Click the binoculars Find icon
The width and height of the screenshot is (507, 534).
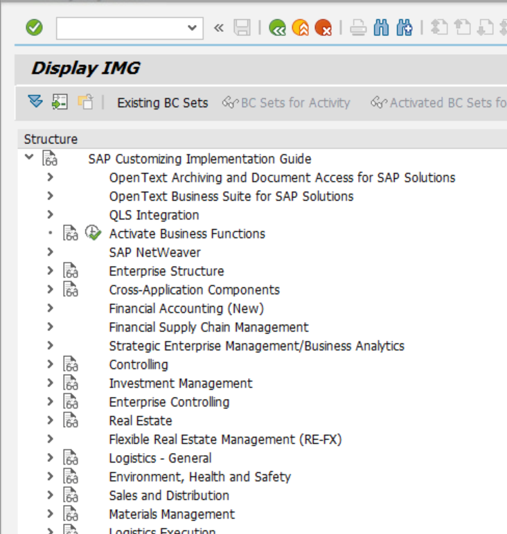(381, 28)
